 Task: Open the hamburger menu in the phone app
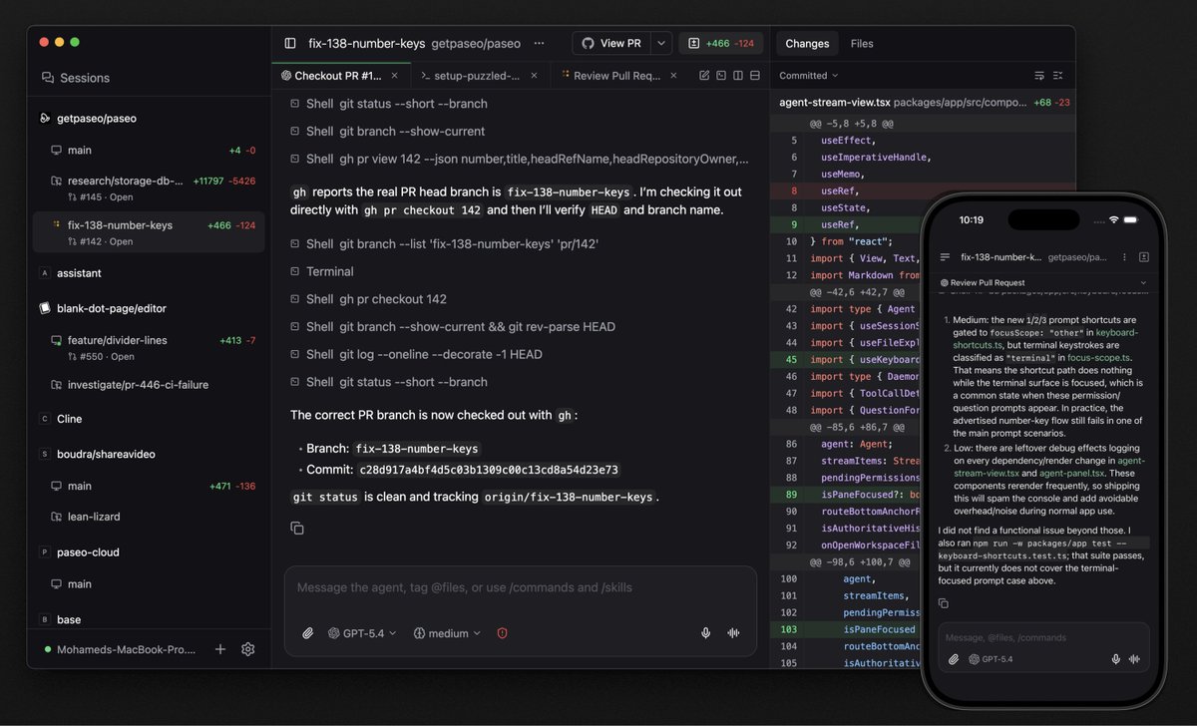click(x=944, y=257)
